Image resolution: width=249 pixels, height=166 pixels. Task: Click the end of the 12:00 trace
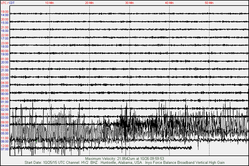click(x=191, y=148)
